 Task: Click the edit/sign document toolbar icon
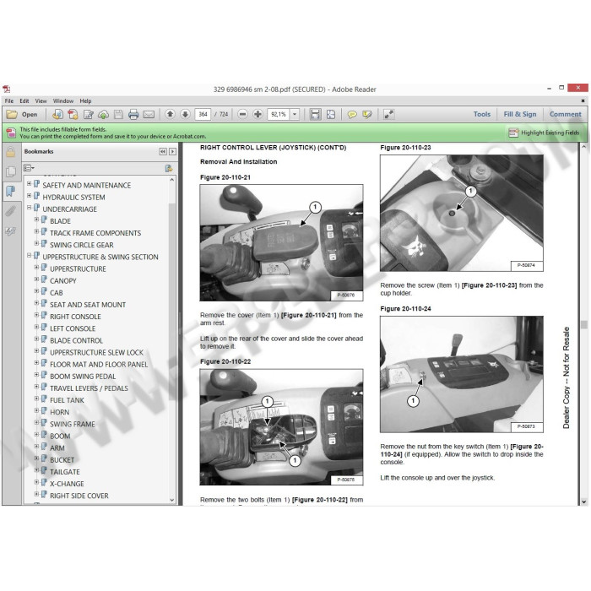point(88,114)
